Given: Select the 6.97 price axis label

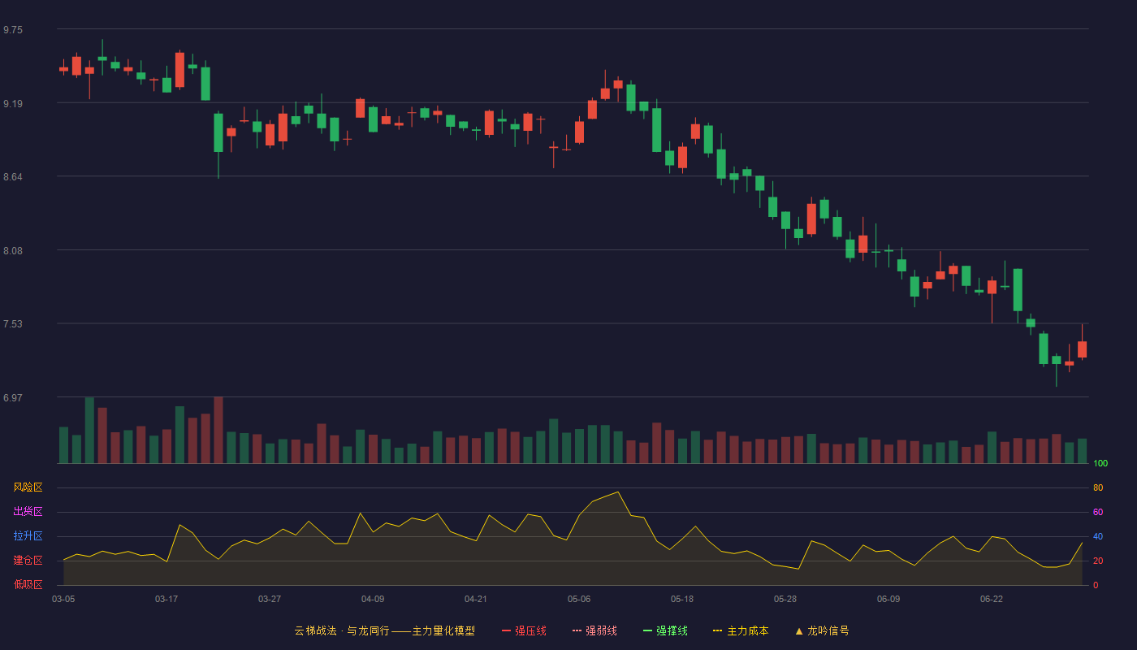Looking at the screenshot, I should point(13,398).
